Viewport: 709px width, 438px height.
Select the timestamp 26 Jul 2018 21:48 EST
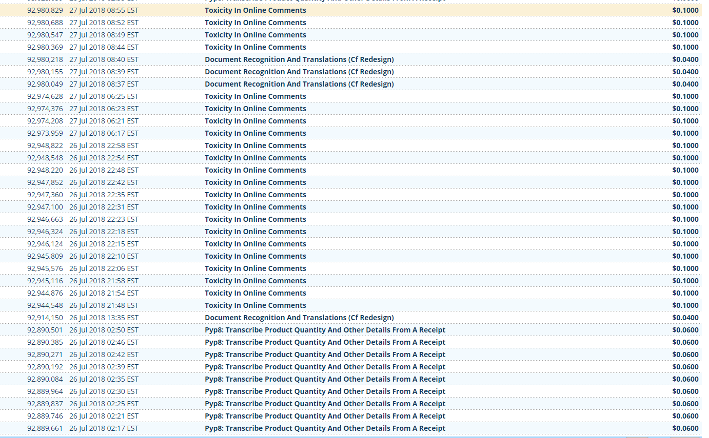[104, 305]
